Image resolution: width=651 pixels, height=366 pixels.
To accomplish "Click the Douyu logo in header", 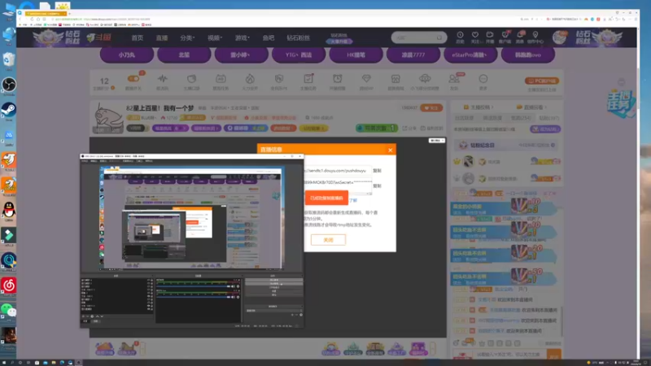I will tap(98, 37).
